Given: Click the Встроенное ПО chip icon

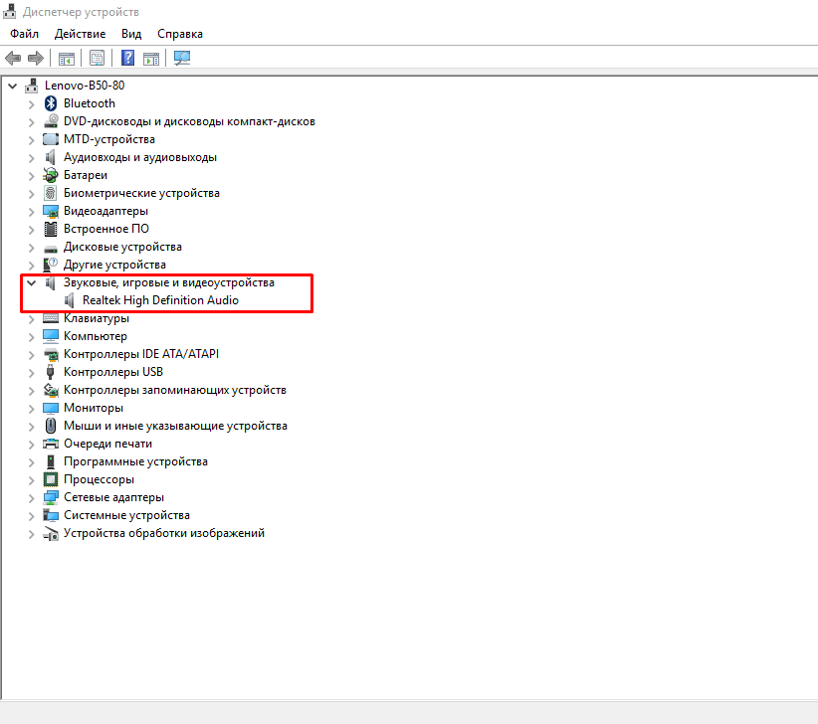Looking at the screenshot, I should point(51,229).
